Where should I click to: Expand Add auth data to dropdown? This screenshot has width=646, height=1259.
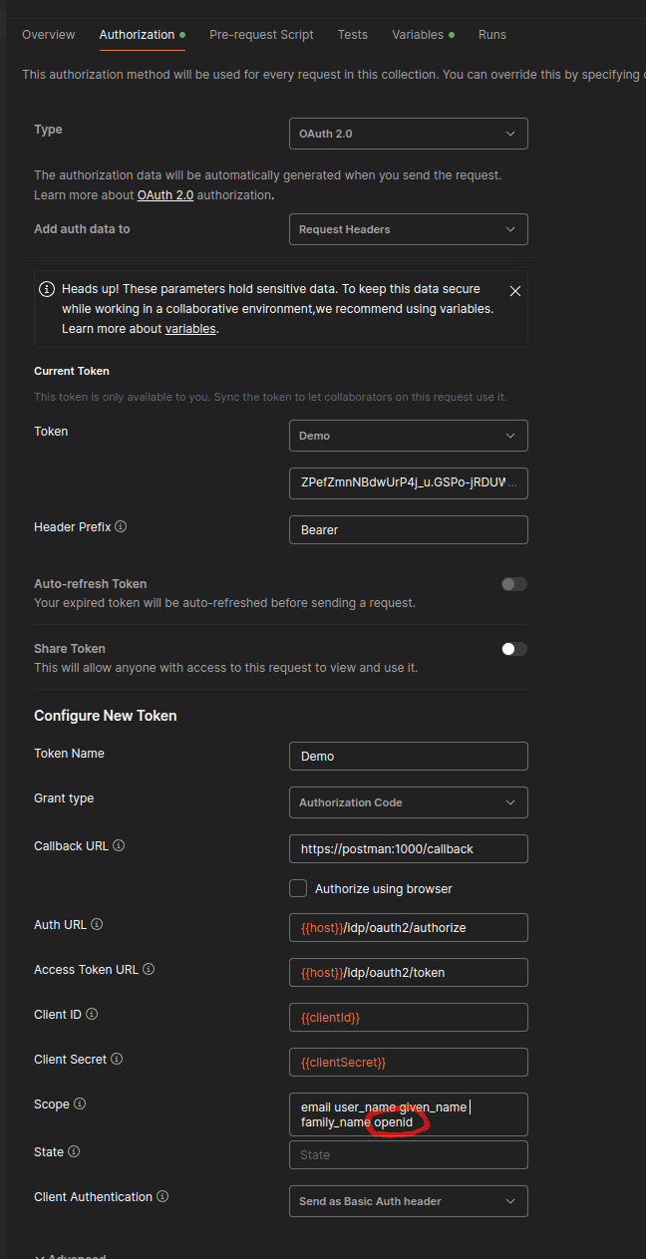click(x=408, y=229)
